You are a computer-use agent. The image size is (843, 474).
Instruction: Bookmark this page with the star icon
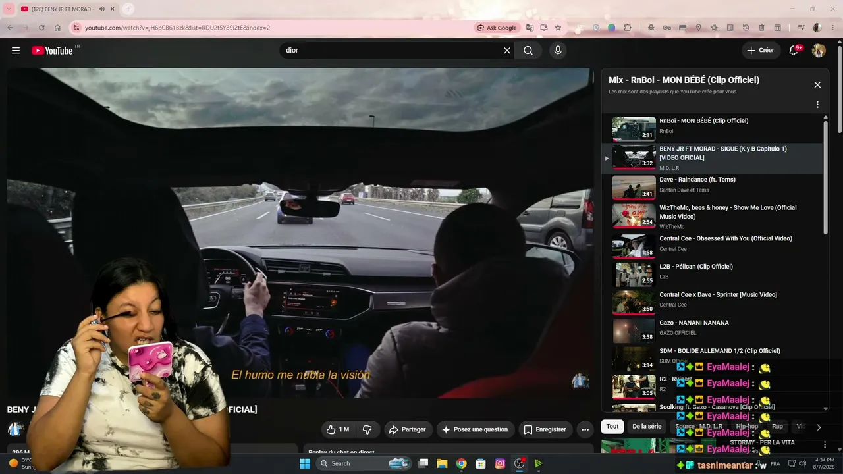click(558, 28)
